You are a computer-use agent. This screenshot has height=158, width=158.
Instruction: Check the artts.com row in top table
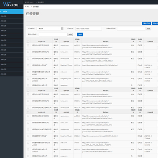coord(28,72)
